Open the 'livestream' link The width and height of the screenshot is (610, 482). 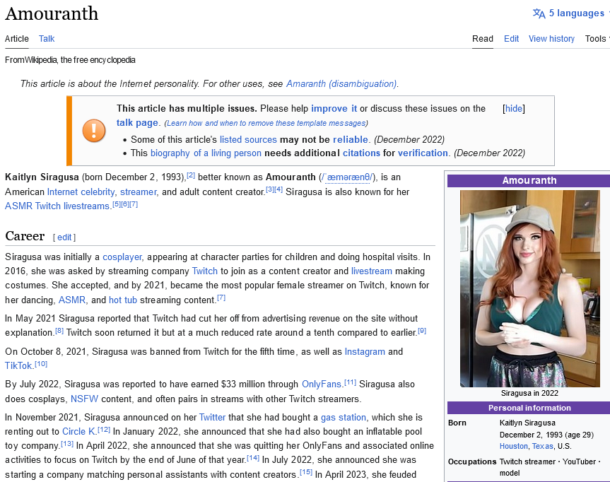[x=372, y=271]
